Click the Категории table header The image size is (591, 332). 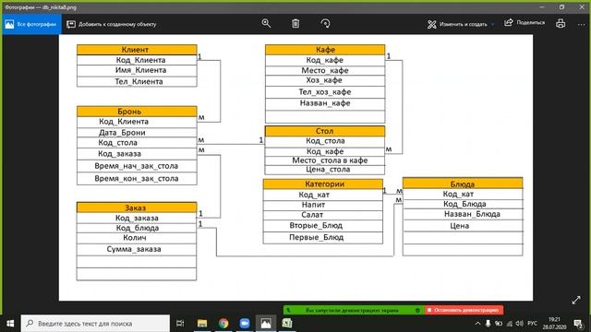point(323,184)
